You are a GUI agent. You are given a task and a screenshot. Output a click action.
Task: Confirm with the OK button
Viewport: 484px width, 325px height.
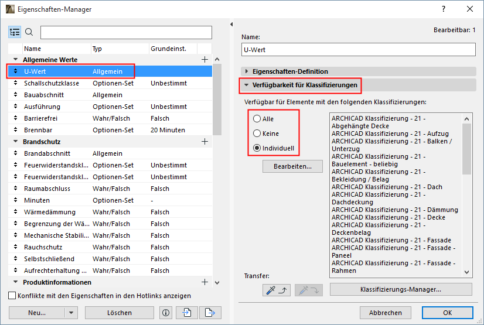[x=448, y=313]
